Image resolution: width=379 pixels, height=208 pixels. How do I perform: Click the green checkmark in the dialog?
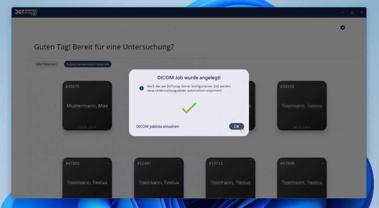189,108
